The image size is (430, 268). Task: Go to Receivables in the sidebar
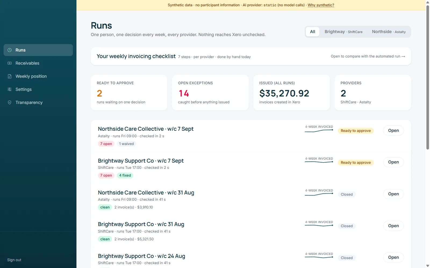click(x=38, y=63)
